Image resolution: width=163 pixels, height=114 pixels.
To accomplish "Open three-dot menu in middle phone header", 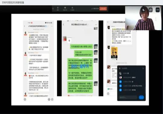I will click(96, 25).
